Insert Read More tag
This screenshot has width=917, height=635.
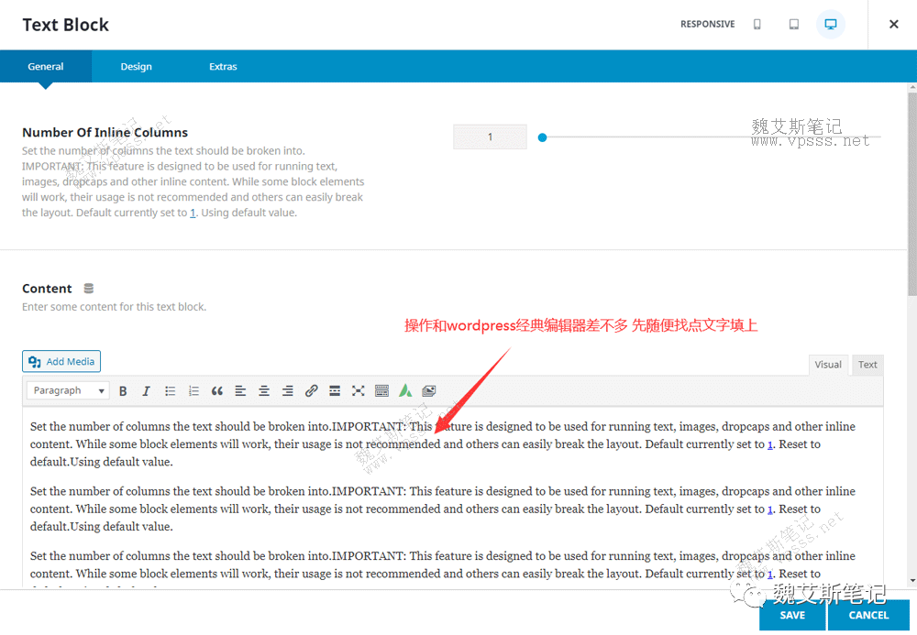pos(335,391)
